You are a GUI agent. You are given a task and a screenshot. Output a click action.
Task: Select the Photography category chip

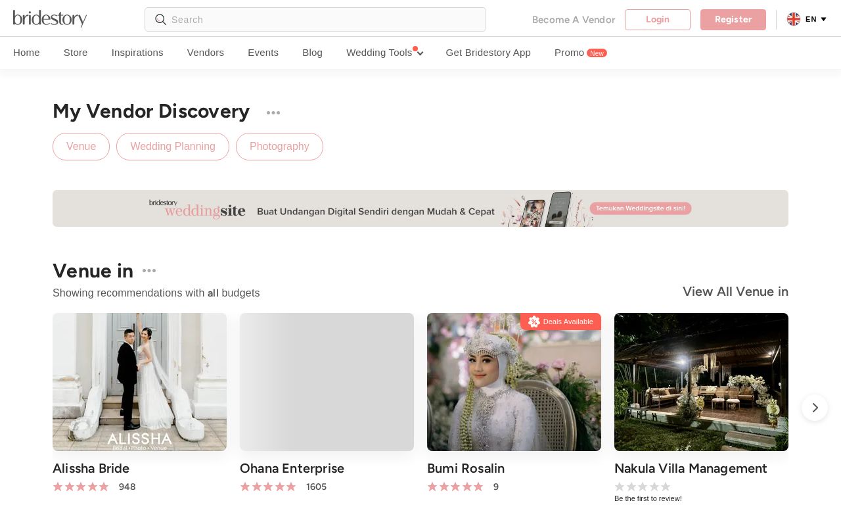(279, 147)
